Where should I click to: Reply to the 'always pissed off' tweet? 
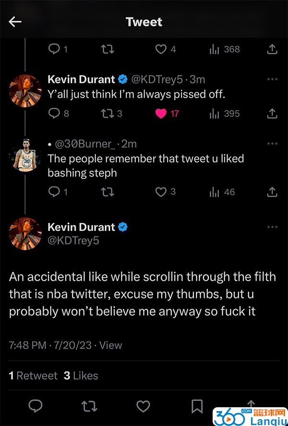[x=54, y=113]
